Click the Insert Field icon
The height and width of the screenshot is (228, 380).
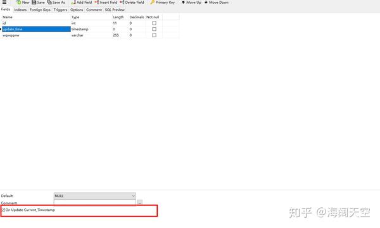pos(97,2)
